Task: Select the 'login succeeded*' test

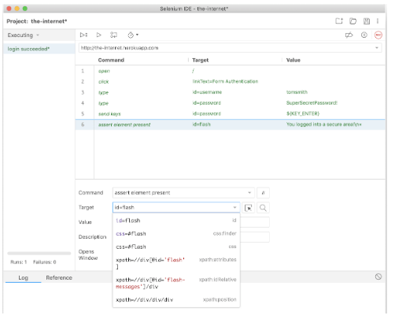Action: (x=39, y=49)
